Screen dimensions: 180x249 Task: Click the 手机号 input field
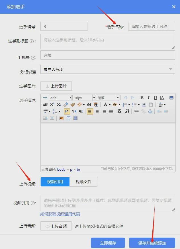coord(108,55)
